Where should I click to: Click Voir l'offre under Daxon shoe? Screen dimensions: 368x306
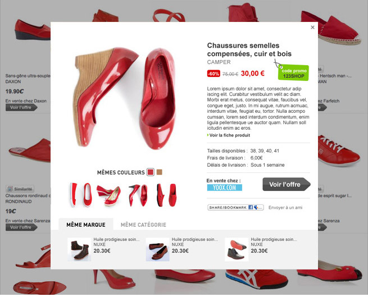pyautogui.click(x=21, y=107)
